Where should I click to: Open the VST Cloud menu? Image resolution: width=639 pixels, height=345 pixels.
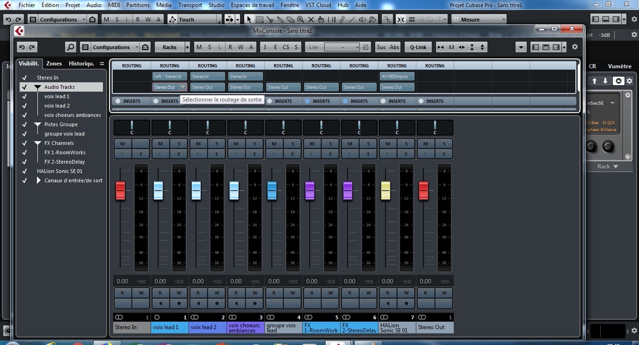pos(318,5)
